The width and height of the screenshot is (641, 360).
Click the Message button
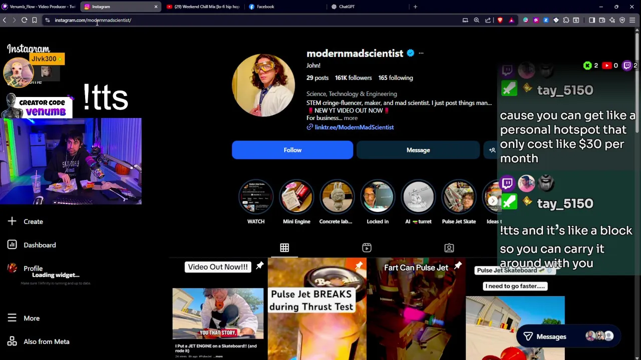(418, 150)
